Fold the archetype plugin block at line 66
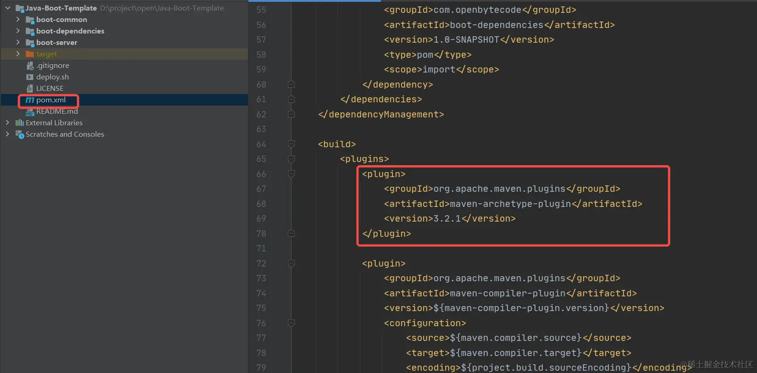This screenshot has height=373, width=757. (291, 174)
